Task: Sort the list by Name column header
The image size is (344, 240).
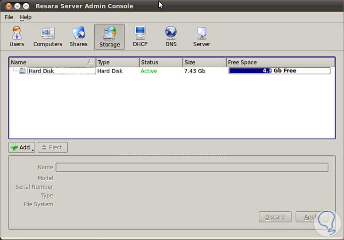Action: [52, 62]
